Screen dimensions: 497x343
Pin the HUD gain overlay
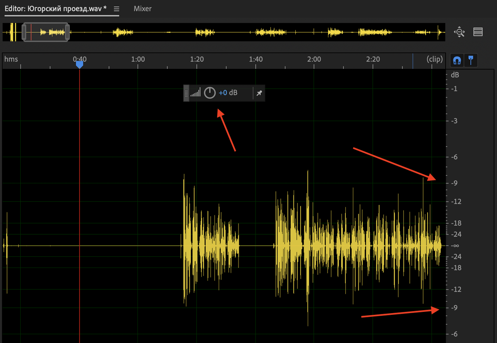(x=259, y=93)
